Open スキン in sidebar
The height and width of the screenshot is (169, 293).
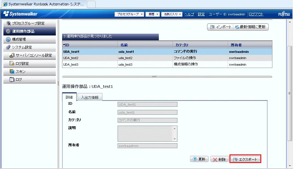tap(29, 71)
